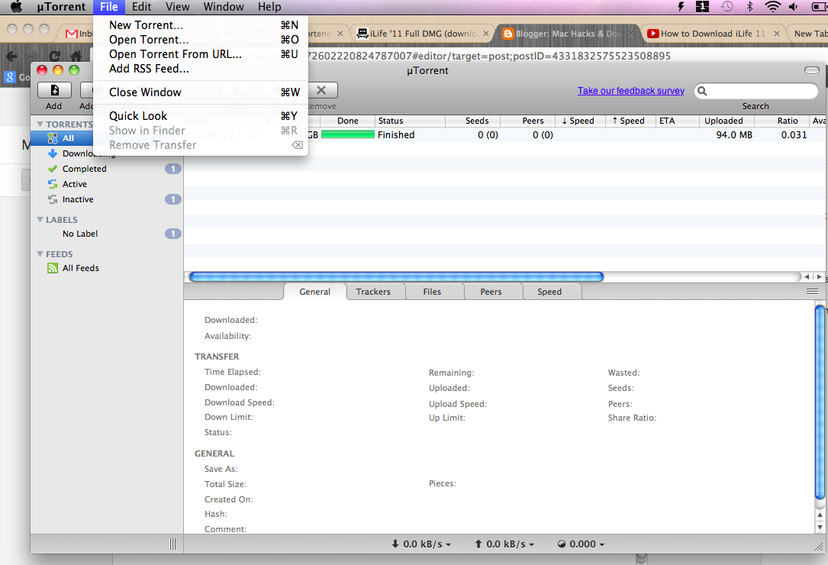828x565 pixels.
Task: Sort by the Status column header
Action: (x=410, y=121)
